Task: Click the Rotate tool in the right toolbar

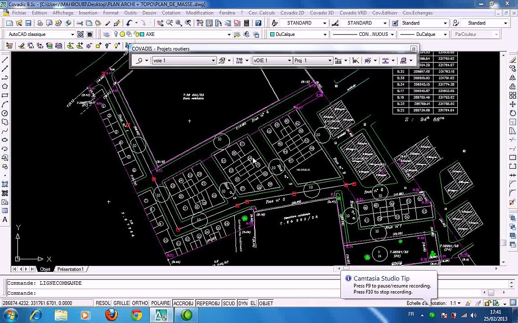Action: coord(513,113)
